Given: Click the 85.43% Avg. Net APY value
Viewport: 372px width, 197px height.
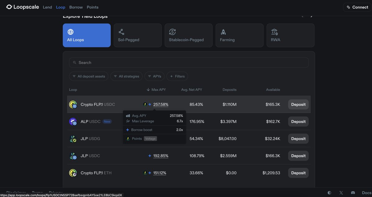Looking at the screenshot, I should (196, 105).
